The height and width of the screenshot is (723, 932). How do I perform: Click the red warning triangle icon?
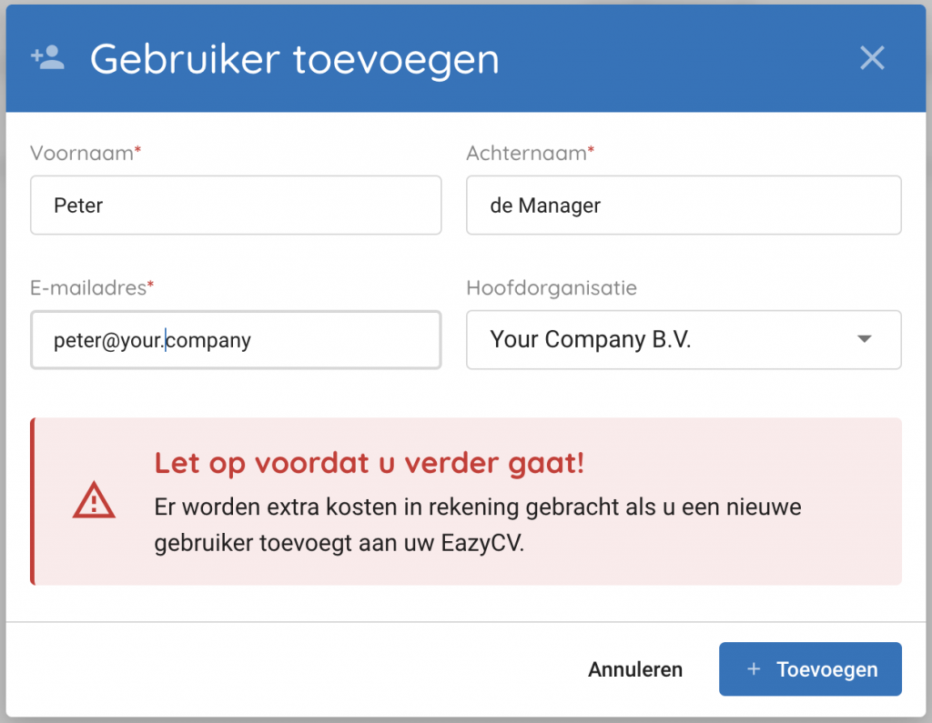pyautogui.click(x=93, y=501)
